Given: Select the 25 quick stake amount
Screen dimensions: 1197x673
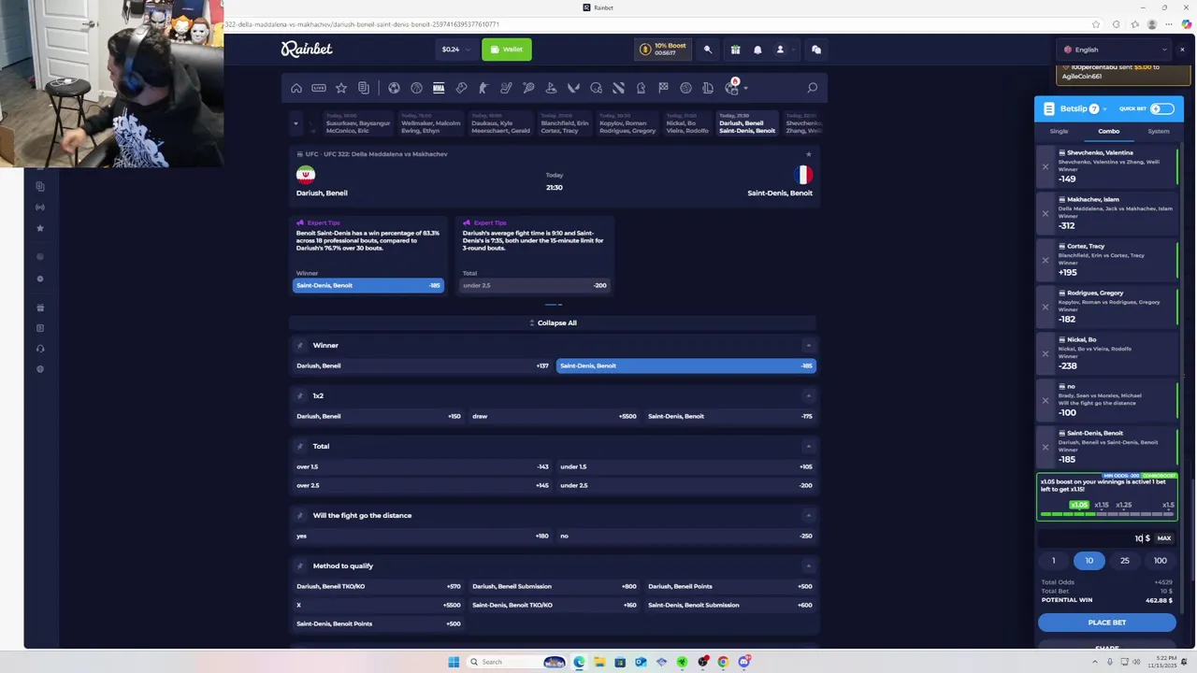Looking at the screenshot, I should tap(1125, 561).
